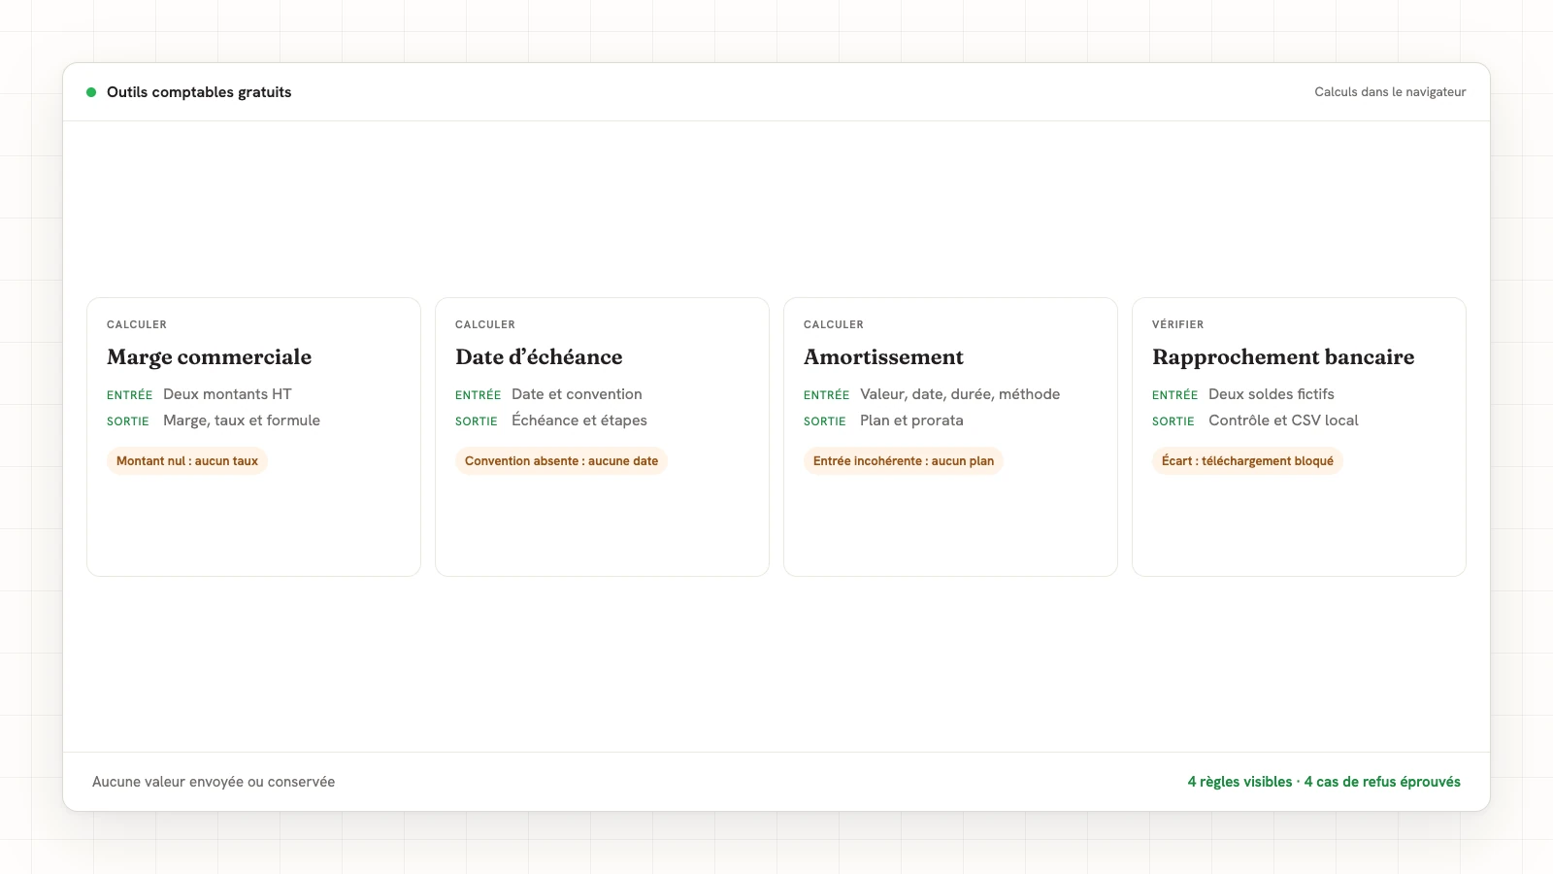
Task: Click 'Plan et prorata' output text
Action: pos(911,420)
